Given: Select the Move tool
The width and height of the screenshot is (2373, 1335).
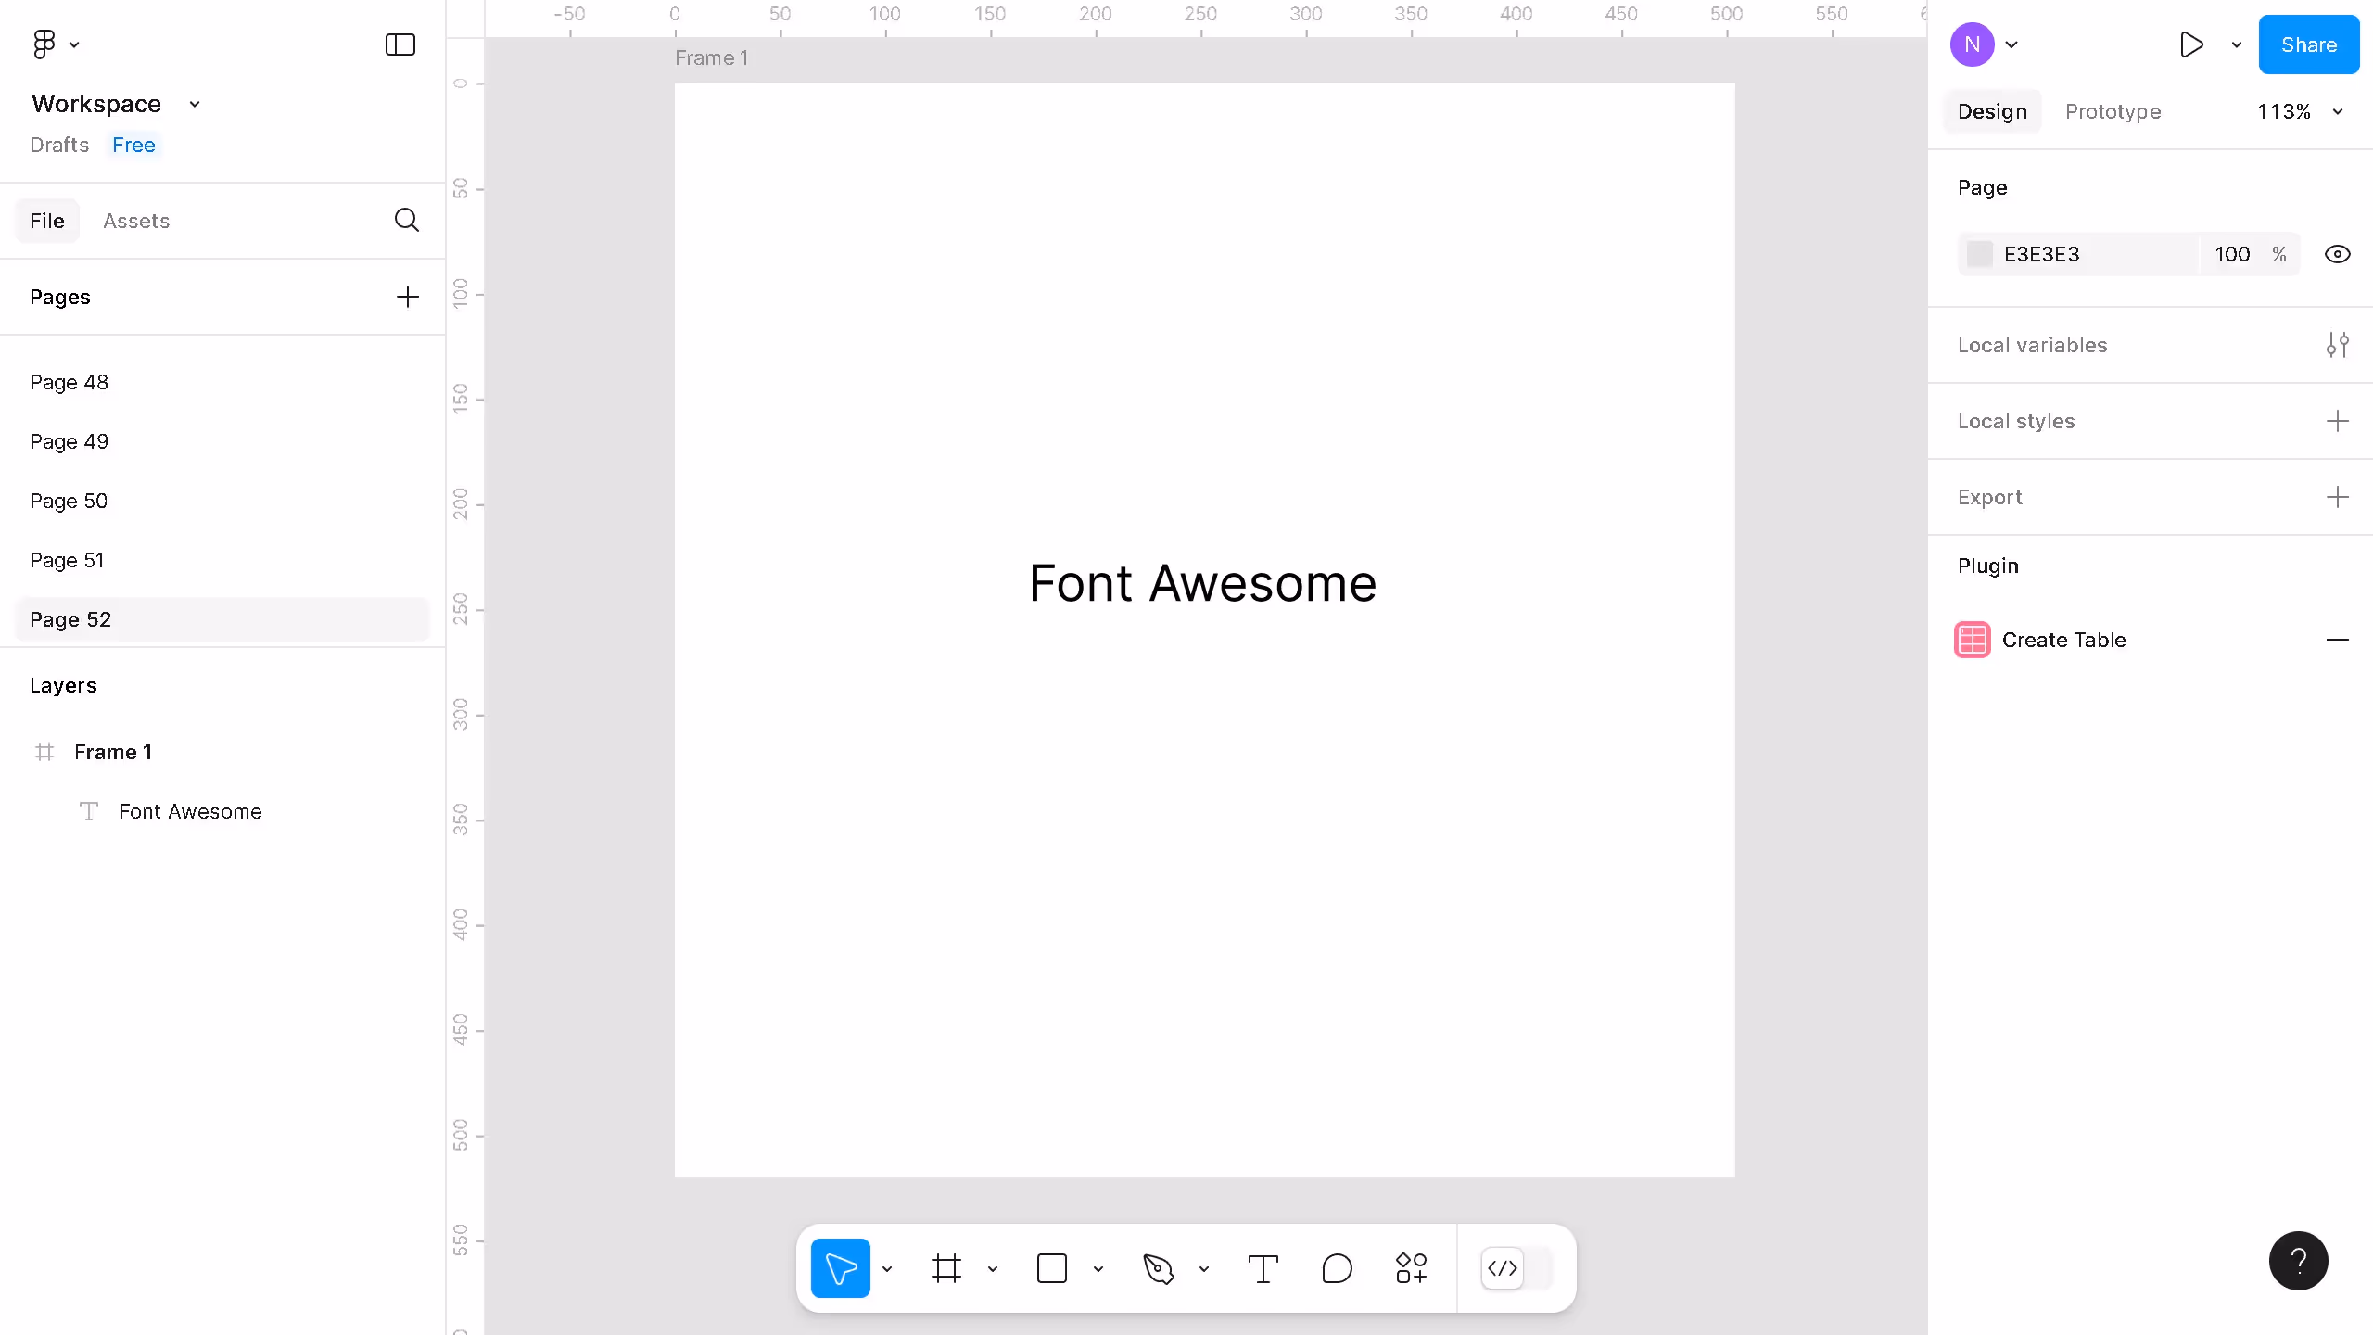Looking at the screenshot, I should pyautogui.click(x=839, y=1268).
